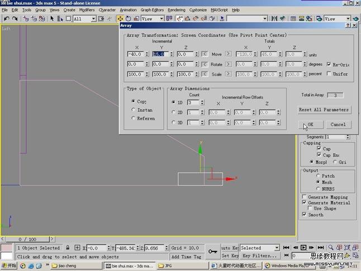Screen dimensions: 361x271
Task: Select the 3D array dimension radio
Action: point(173,122)
